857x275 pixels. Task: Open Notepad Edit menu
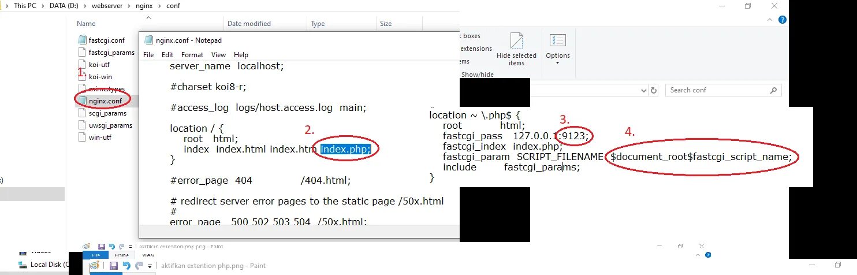tap(167, 55)
